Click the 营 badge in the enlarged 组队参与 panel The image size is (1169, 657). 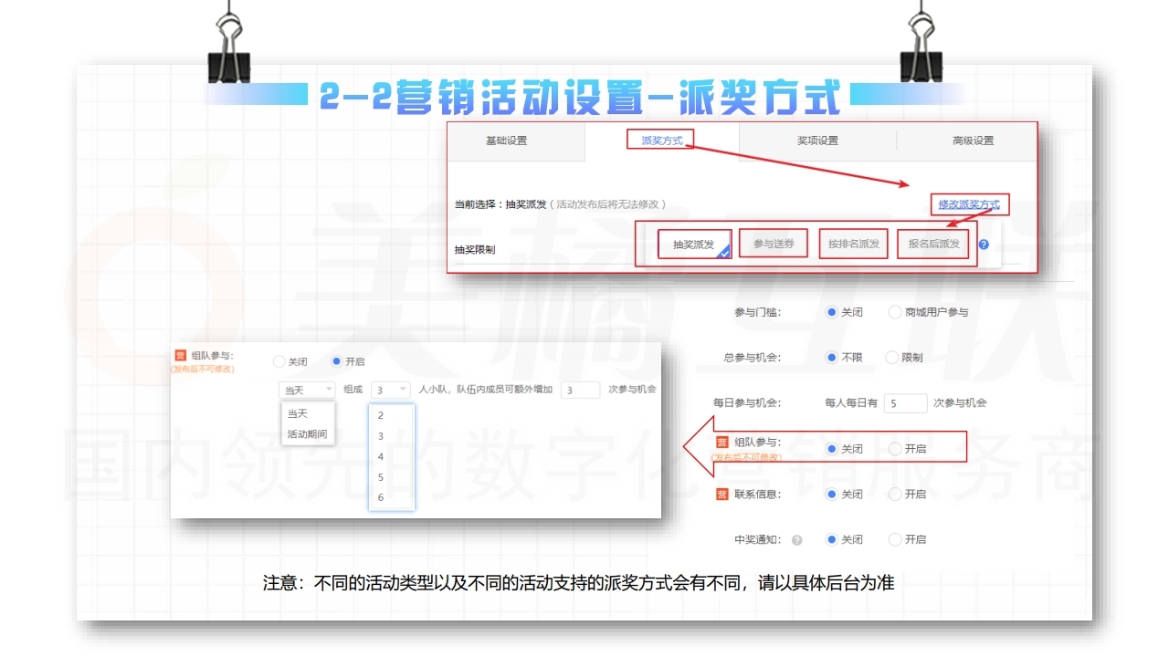(180, 356)
